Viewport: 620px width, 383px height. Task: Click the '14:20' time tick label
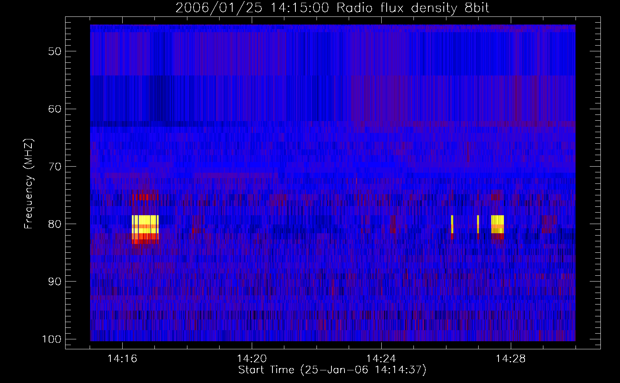pyautogui.click(x=252, y=359)
